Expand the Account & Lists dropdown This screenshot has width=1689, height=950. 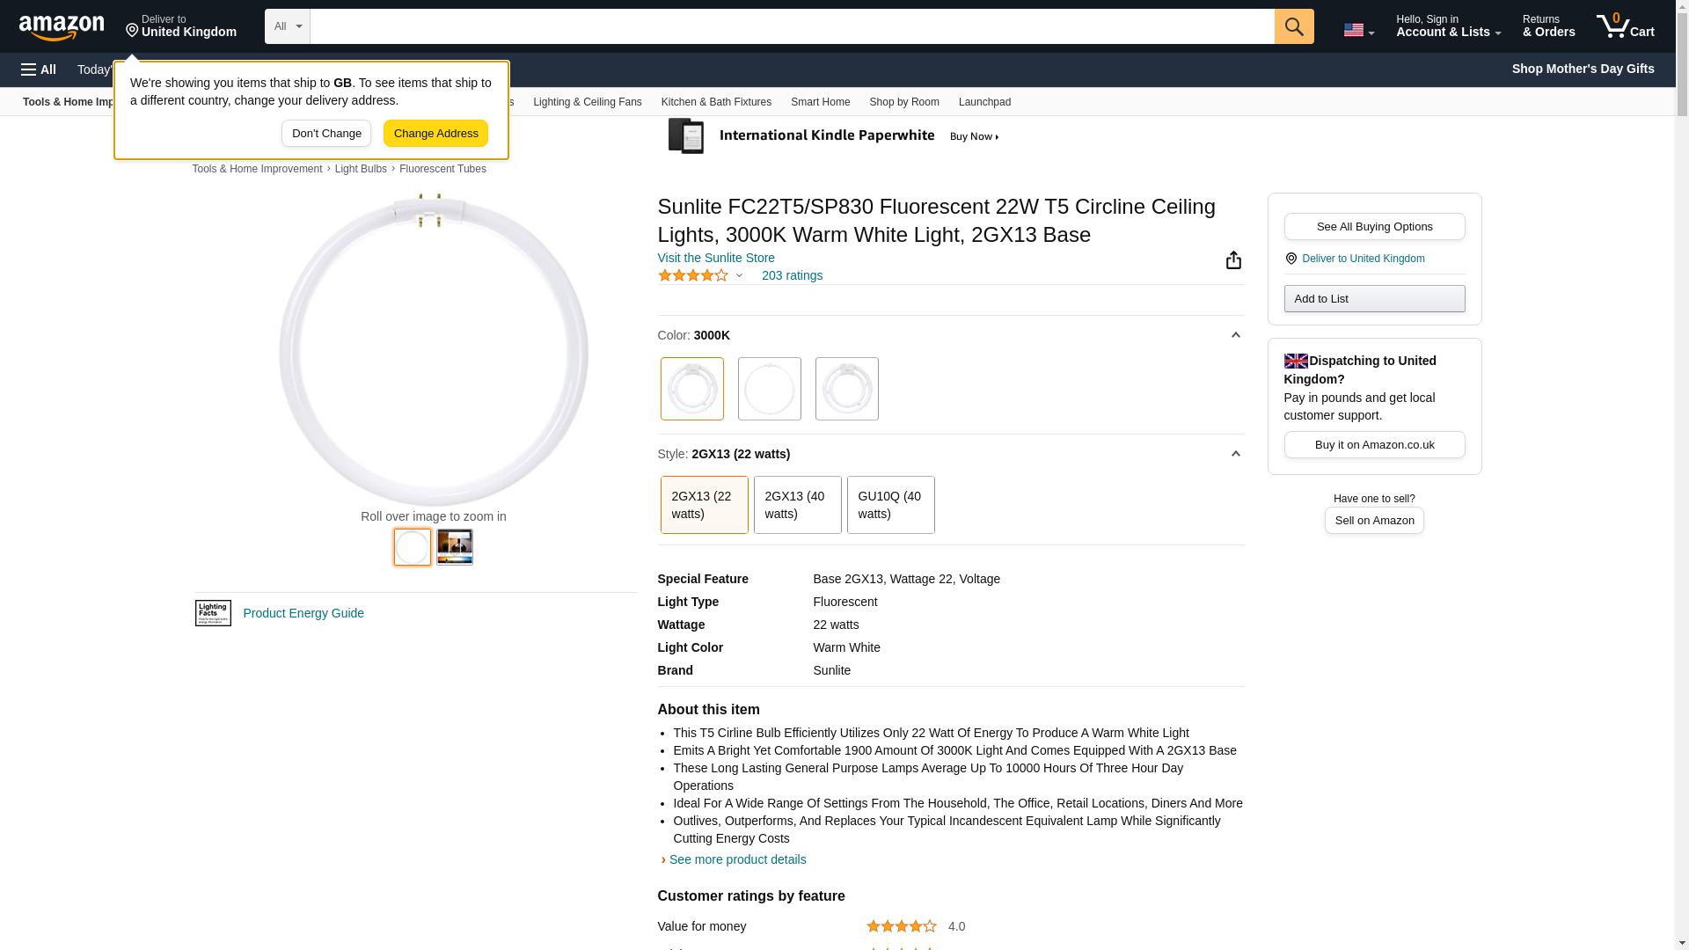[1448, 26]
